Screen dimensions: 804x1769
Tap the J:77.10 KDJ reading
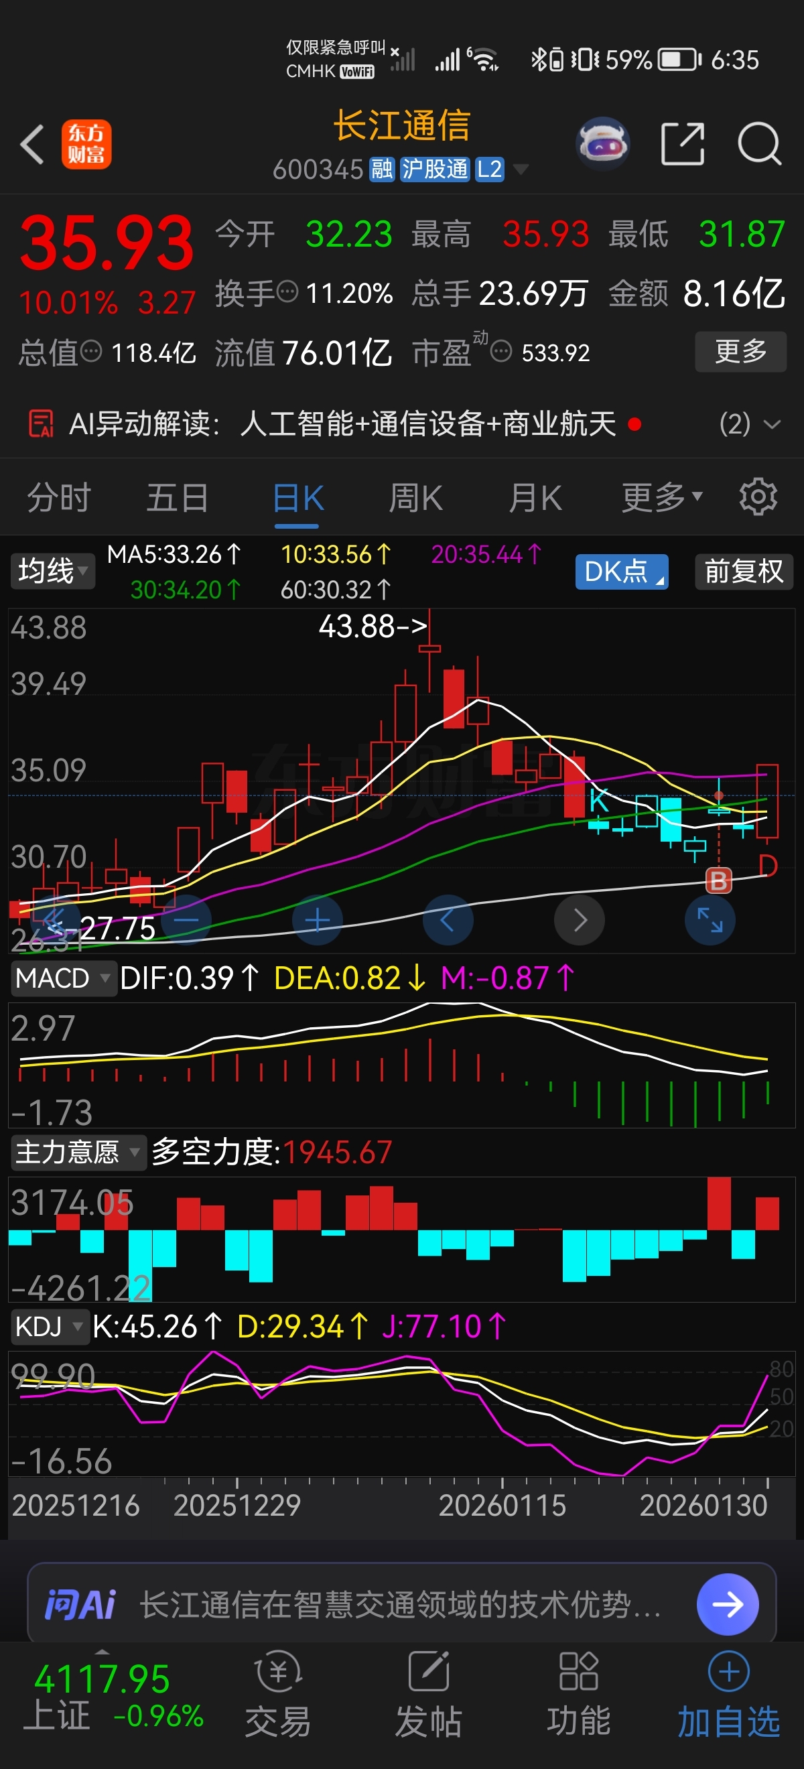[x=444, y=1326]
